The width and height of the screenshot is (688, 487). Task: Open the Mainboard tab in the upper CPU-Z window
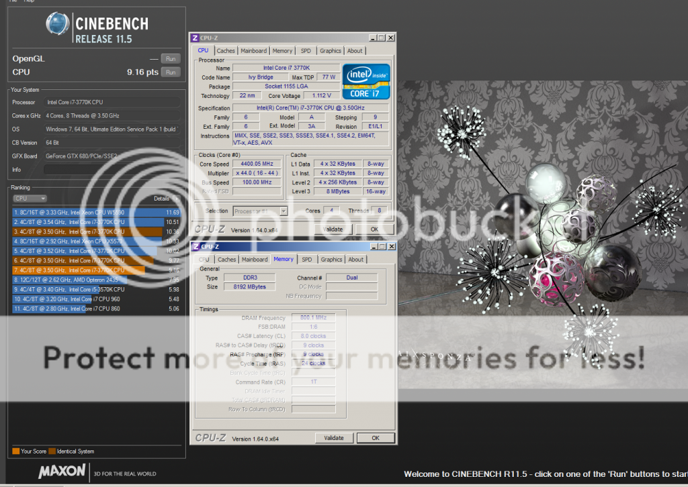click(x=253, y=51)
